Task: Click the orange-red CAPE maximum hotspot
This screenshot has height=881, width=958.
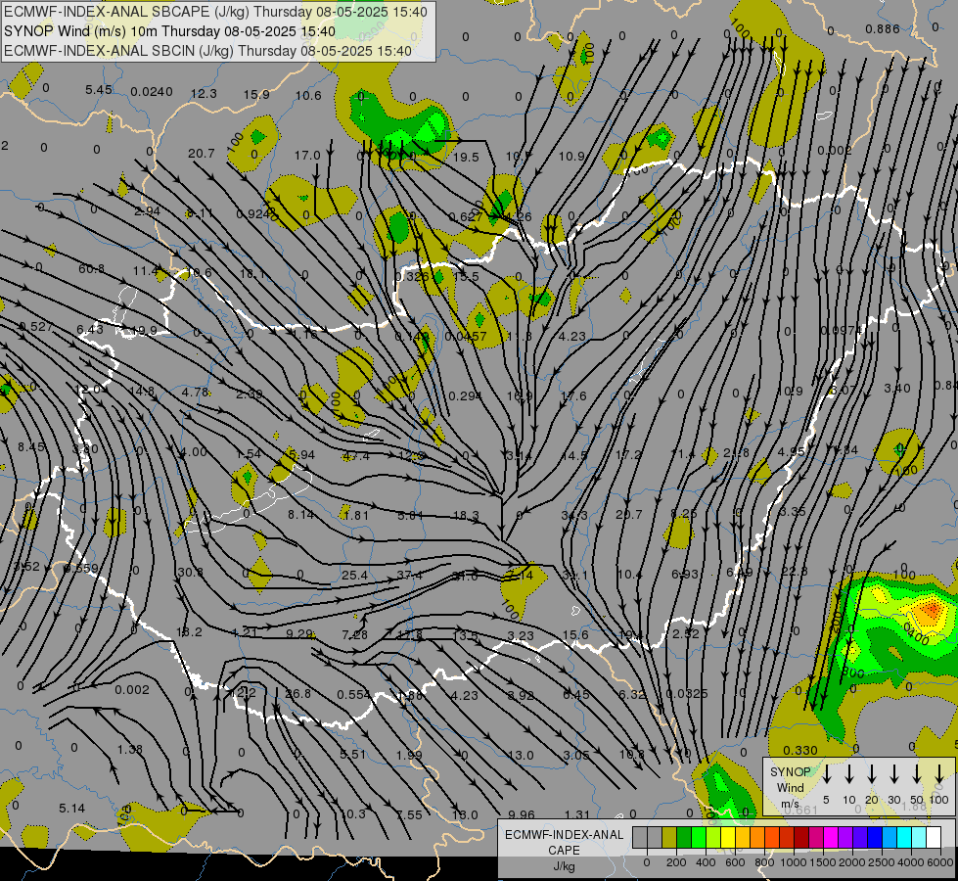Action: click(x=931, y=609)
